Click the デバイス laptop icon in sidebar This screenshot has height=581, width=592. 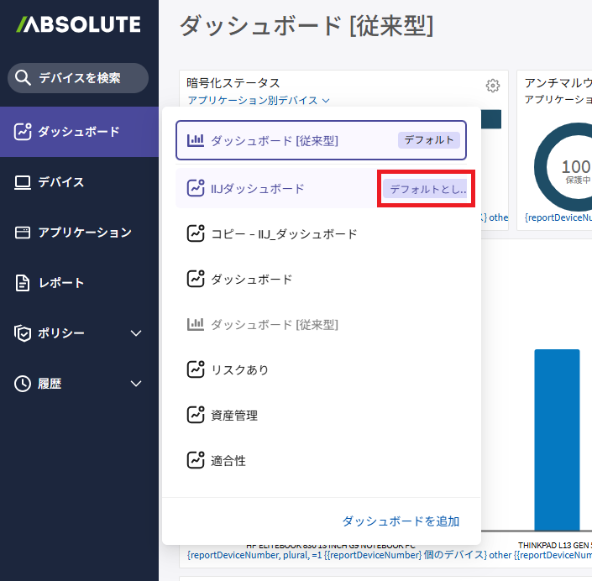(x=23, y=182)
